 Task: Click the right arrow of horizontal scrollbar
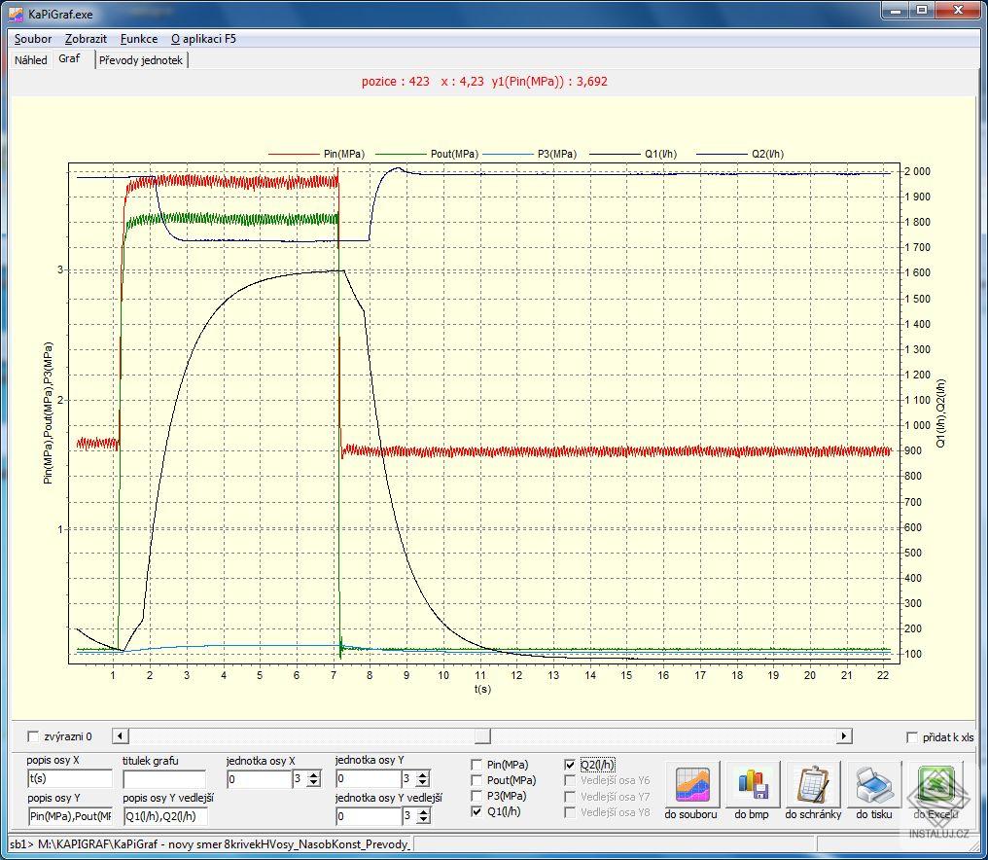click(x=844, y=736)
